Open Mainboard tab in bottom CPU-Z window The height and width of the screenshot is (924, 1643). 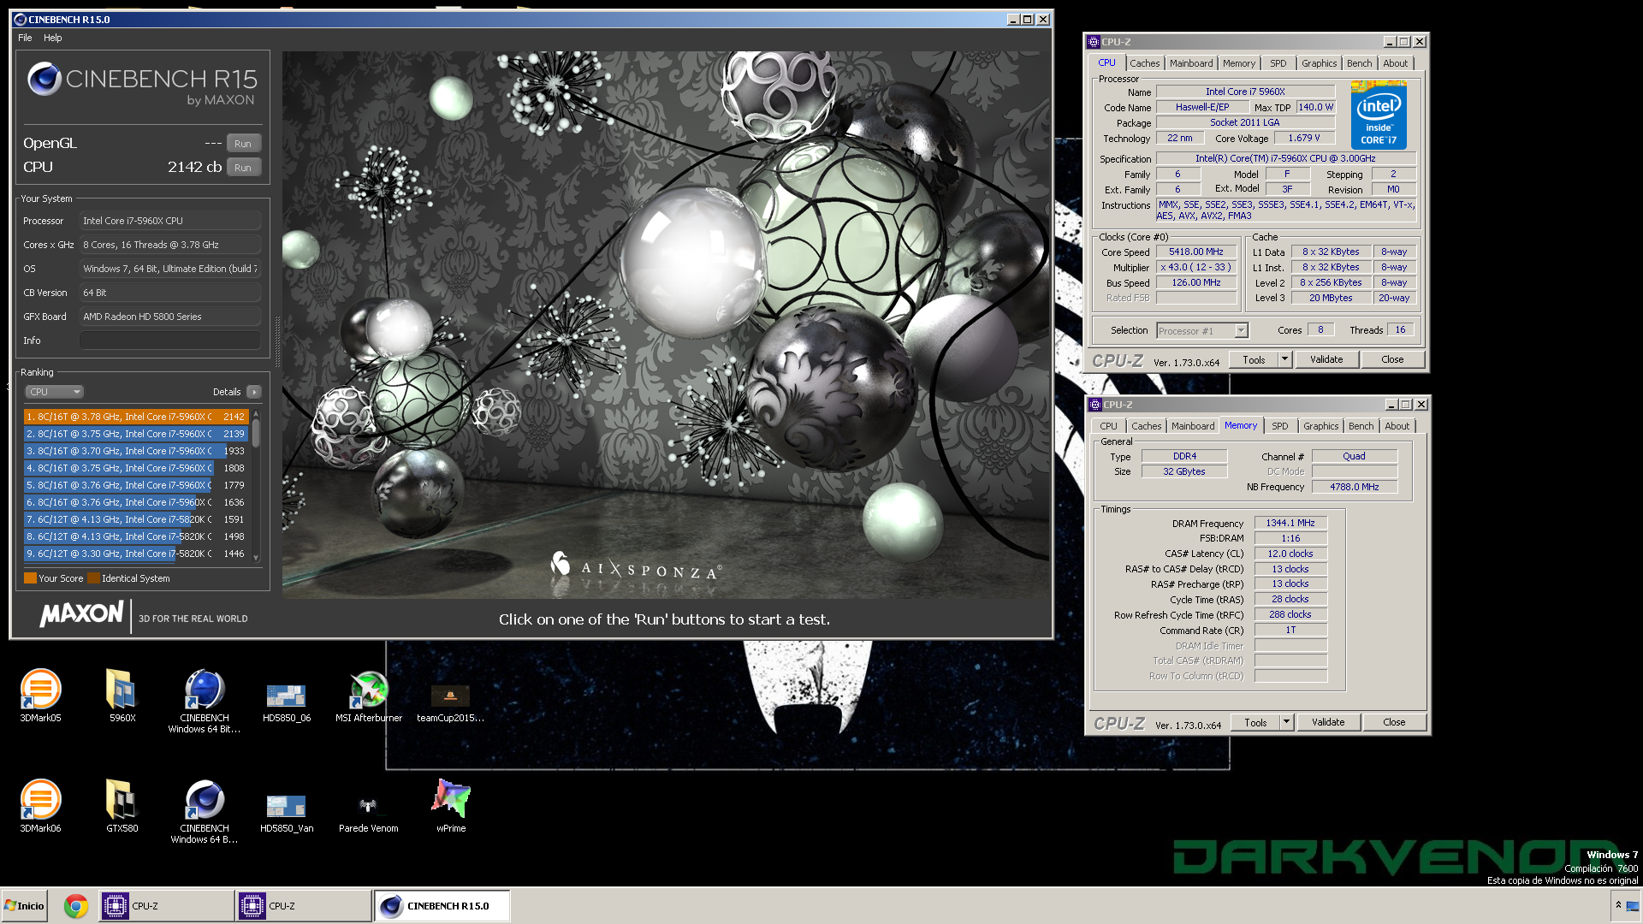click(1193, 426)
